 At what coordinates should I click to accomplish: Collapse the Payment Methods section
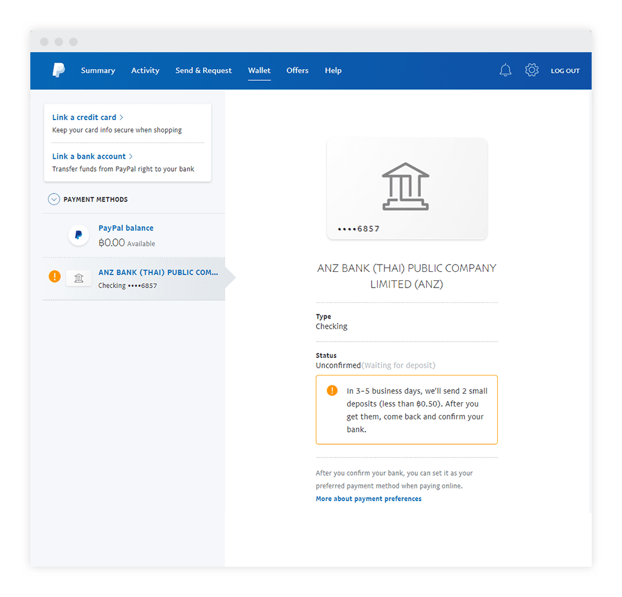54,199
